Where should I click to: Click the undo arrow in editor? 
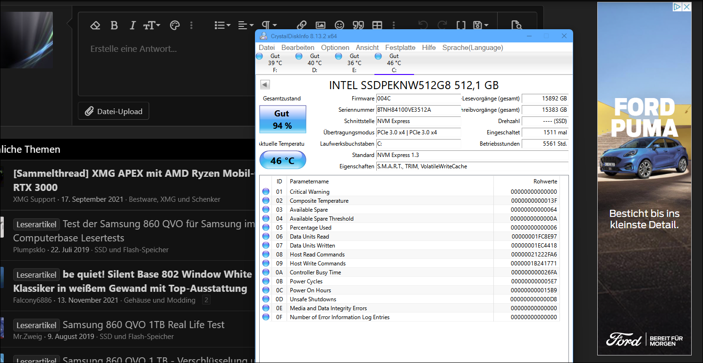423,25
